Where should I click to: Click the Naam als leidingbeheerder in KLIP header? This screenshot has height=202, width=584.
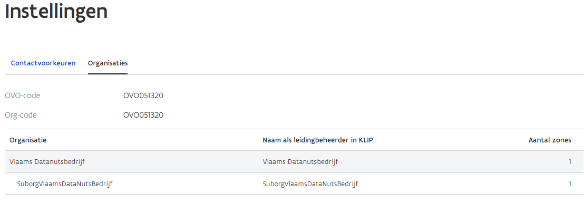tap(318, 140)
